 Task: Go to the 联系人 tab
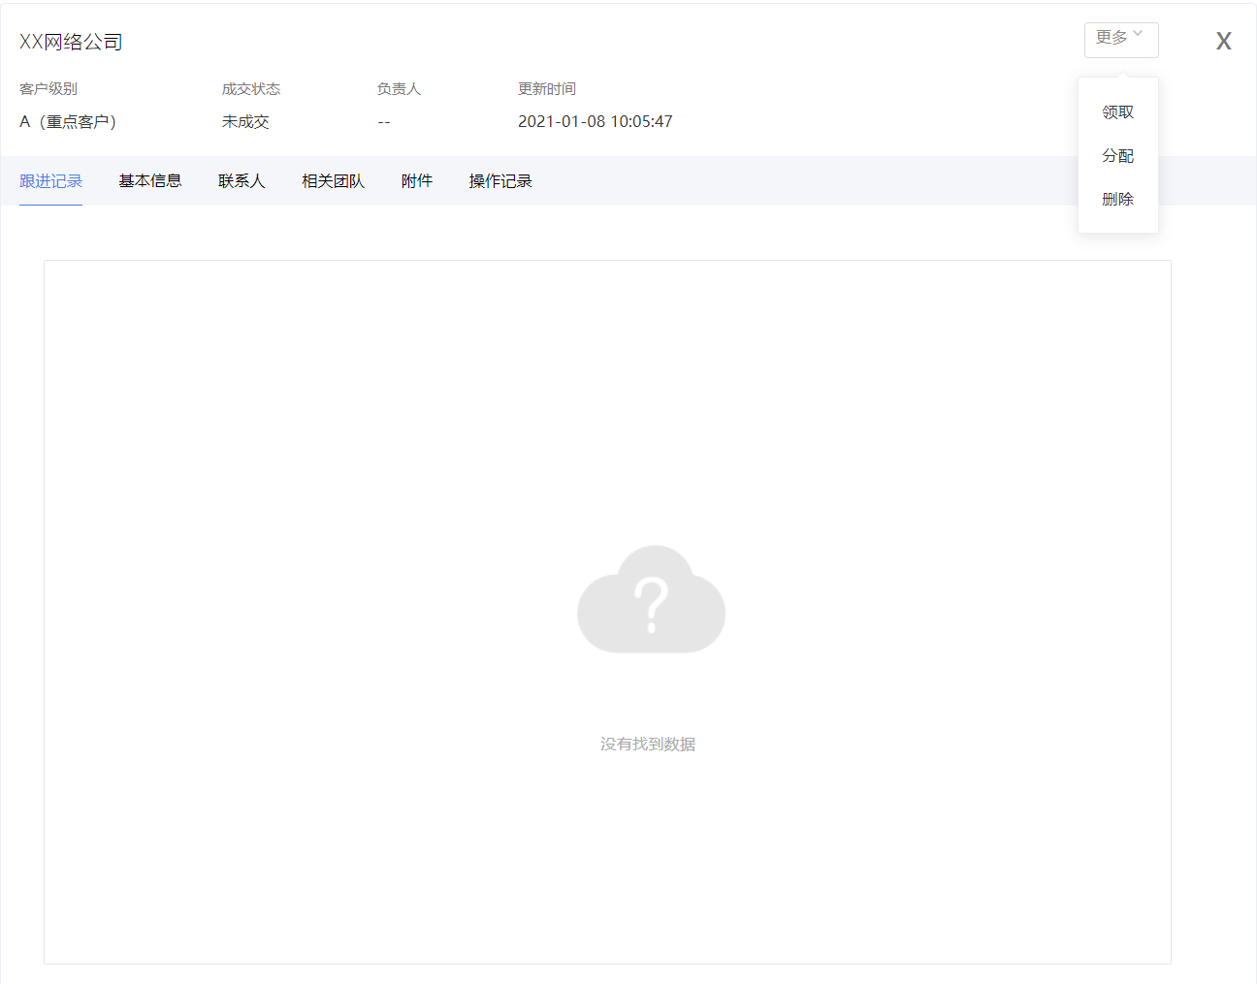click(242, 181)
